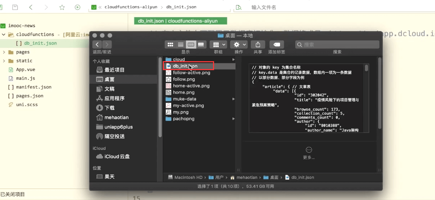Screen dimensions: 435x200
Task: Open App.vue in the project tree
Action: click(x=25, y=70)
